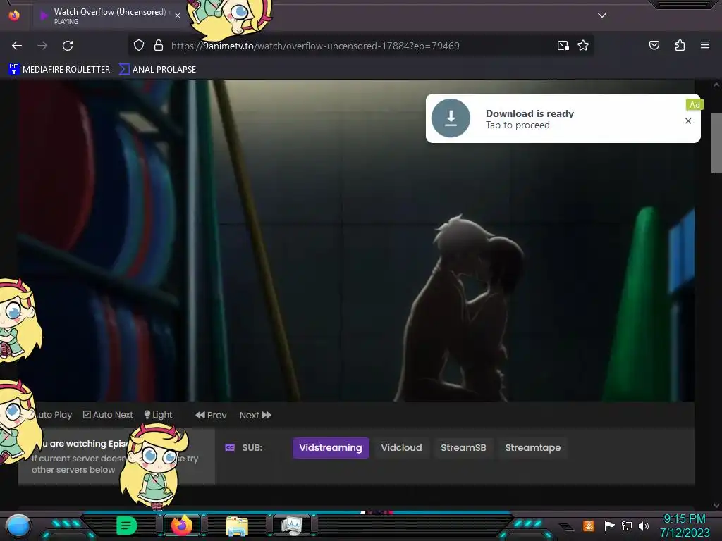The width and height of the screenshot is (722, 541).
Task: Open the tracking protection shield icon
Action: tap(139, 46)
